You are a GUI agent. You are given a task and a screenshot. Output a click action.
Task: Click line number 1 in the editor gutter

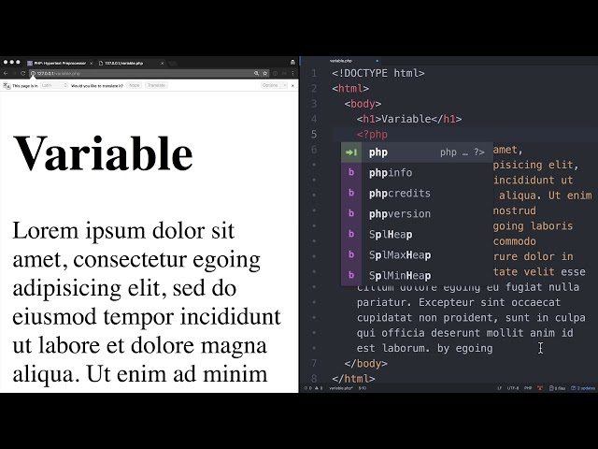click(x=314, y=73)
